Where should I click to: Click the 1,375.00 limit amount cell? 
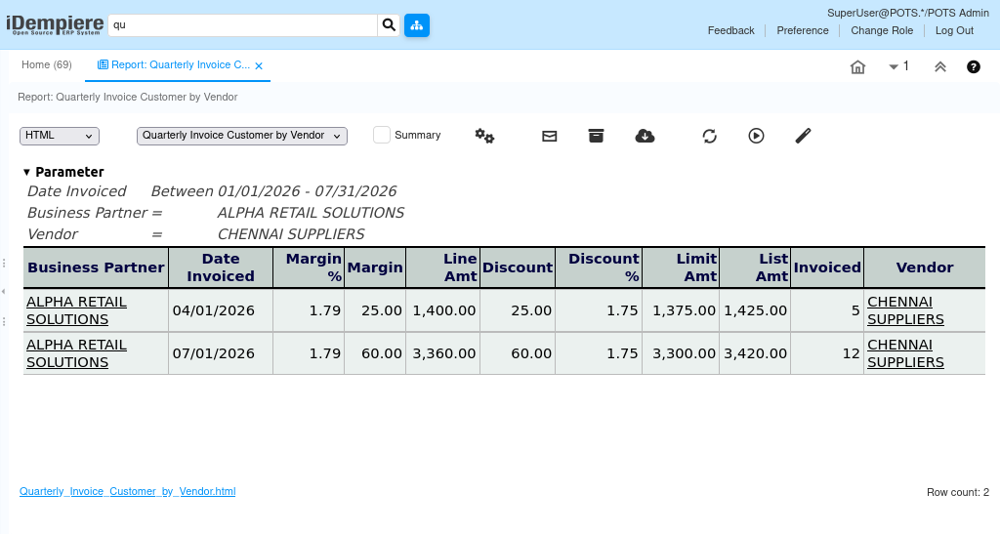(683, 310)
